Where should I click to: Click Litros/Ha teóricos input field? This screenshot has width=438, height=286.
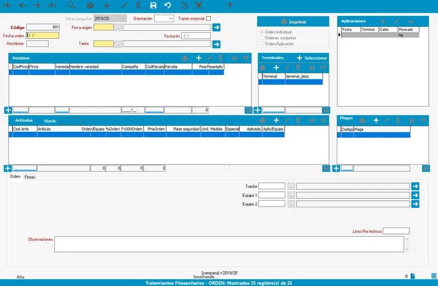pyautogui.click(x=396, y=231)
